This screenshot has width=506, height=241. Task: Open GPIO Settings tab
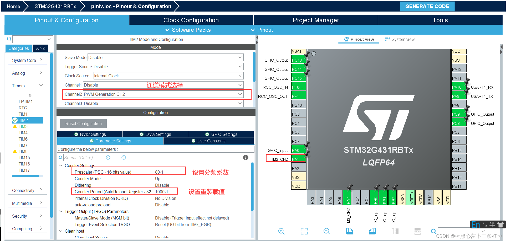(x=221, y=134)
